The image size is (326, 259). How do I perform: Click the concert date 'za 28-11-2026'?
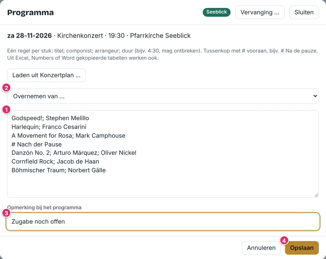29,36
